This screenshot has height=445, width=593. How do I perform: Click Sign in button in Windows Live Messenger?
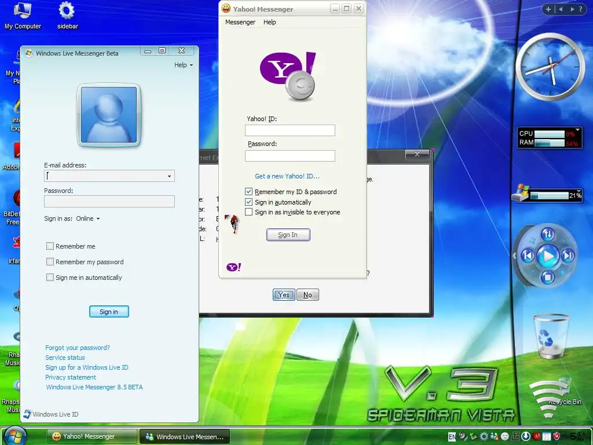109,311
